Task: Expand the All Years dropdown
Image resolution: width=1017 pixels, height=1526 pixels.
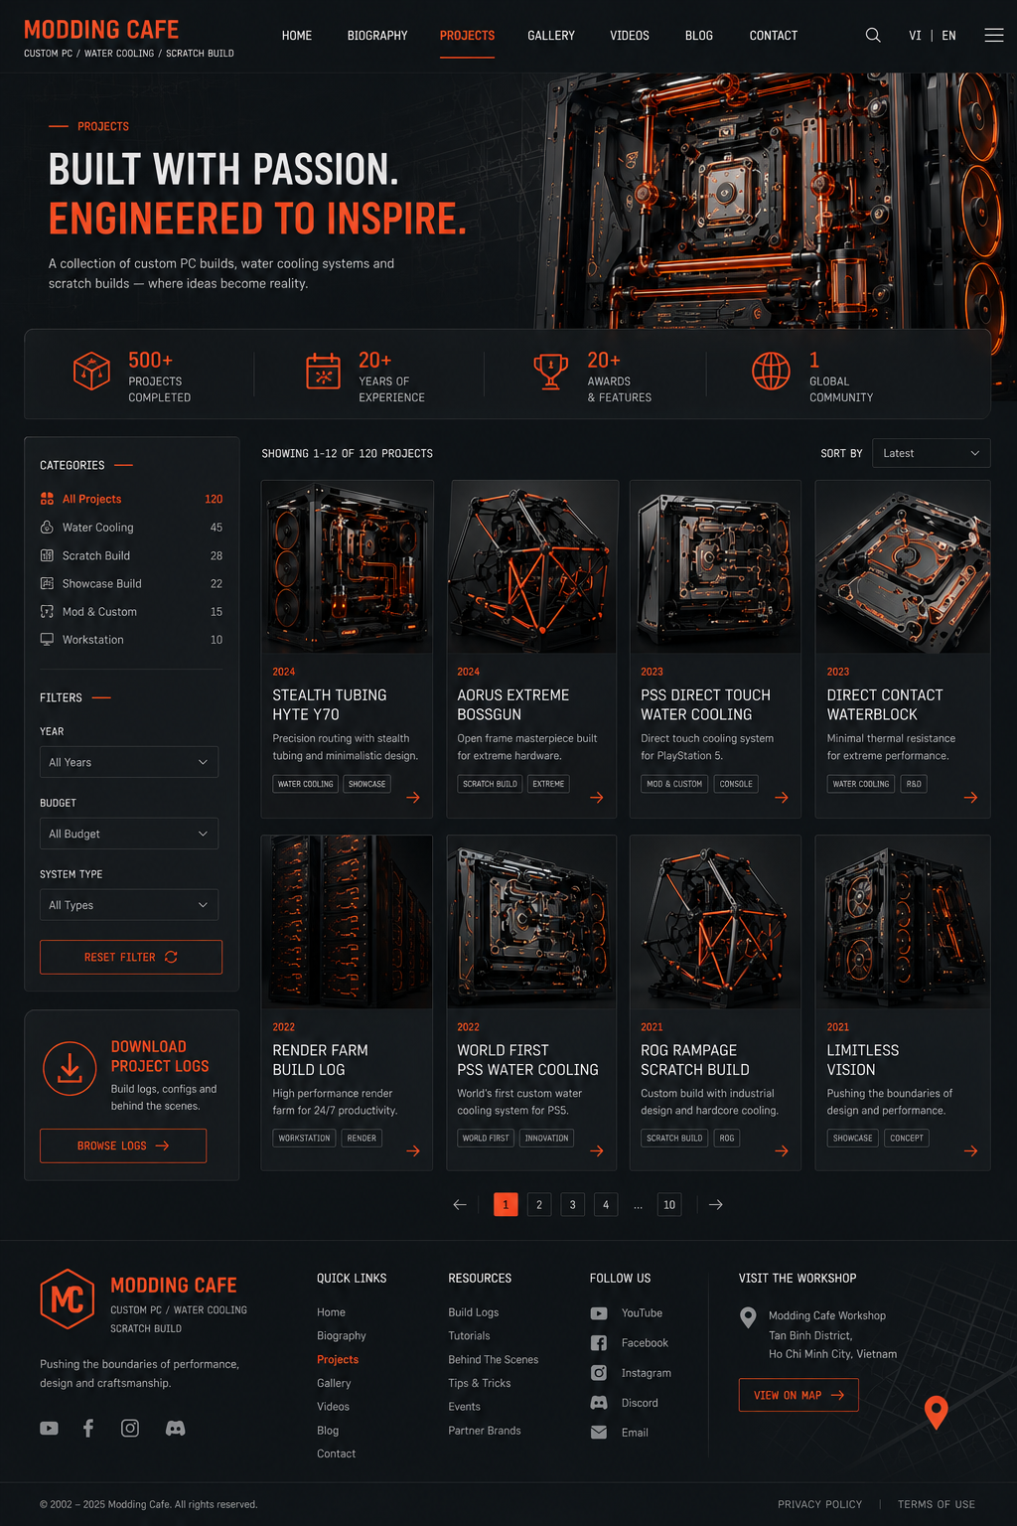Action: coord(129,762)
